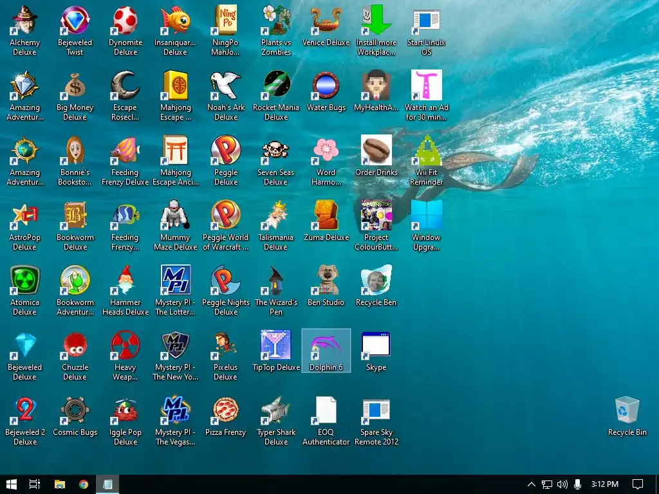Click the Venice Deluxe gondola icon
Image resolution: width=659 pixels, height=494 pixels.
326,20
